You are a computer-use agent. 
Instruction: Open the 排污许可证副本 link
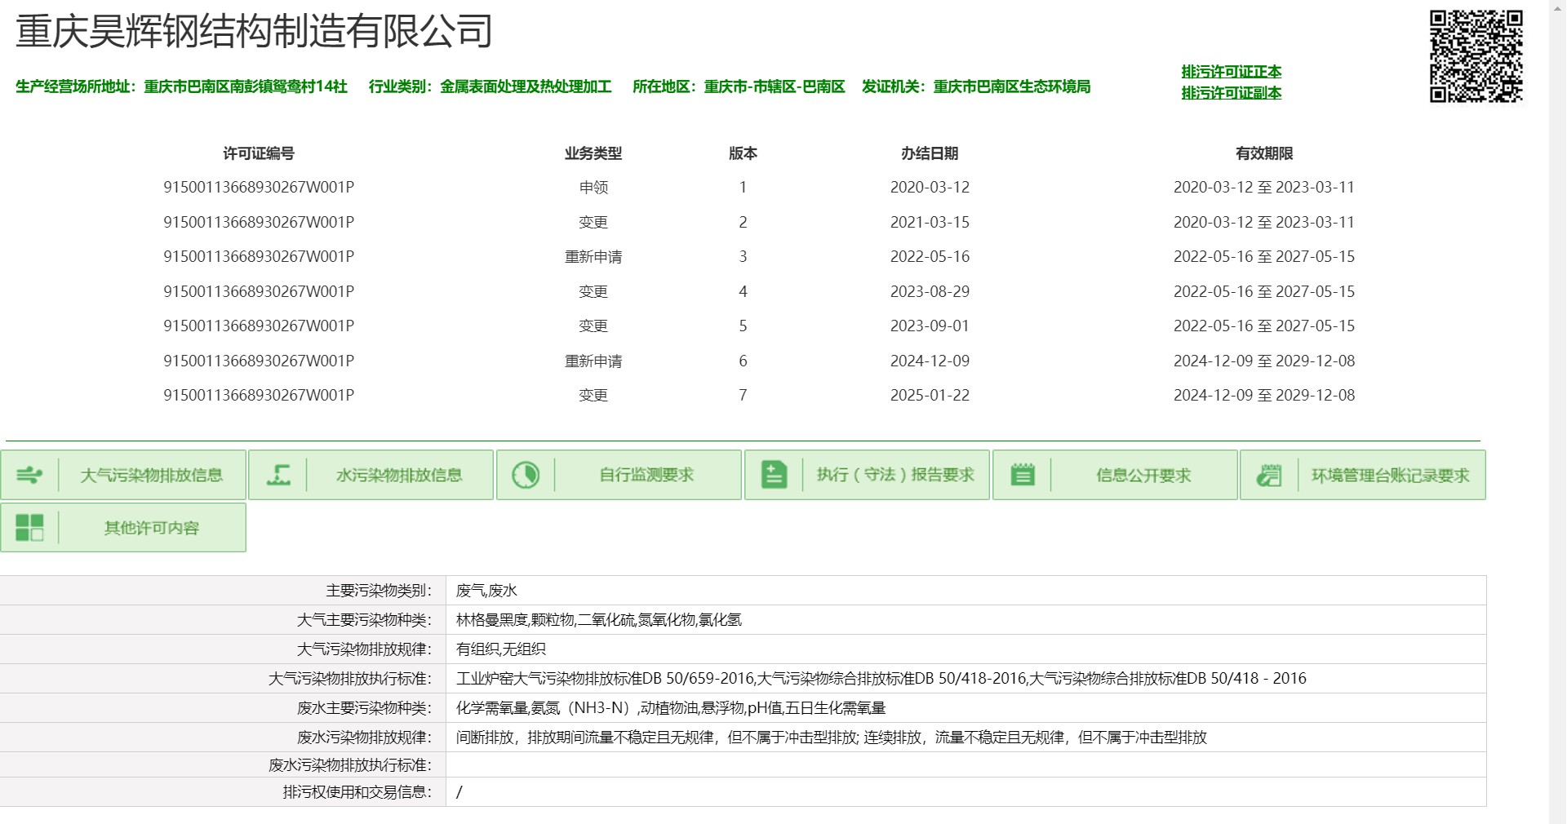coord(1231,93)
